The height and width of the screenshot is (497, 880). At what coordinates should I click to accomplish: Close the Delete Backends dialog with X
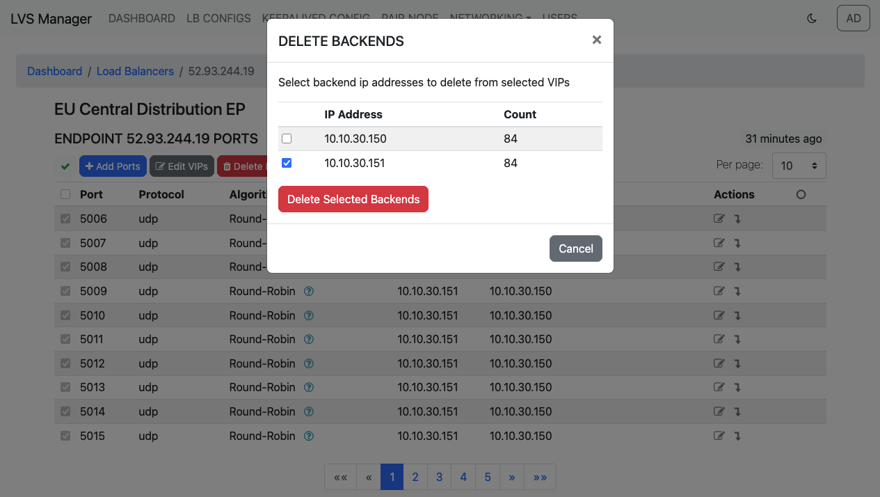pyautogui.click(x=596, y=40)
